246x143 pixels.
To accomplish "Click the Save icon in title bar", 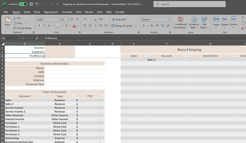I will click(x=31, y=4).
